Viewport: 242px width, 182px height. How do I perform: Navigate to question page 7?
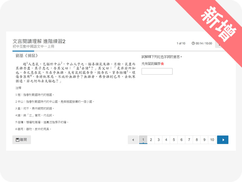pos(189,140)
